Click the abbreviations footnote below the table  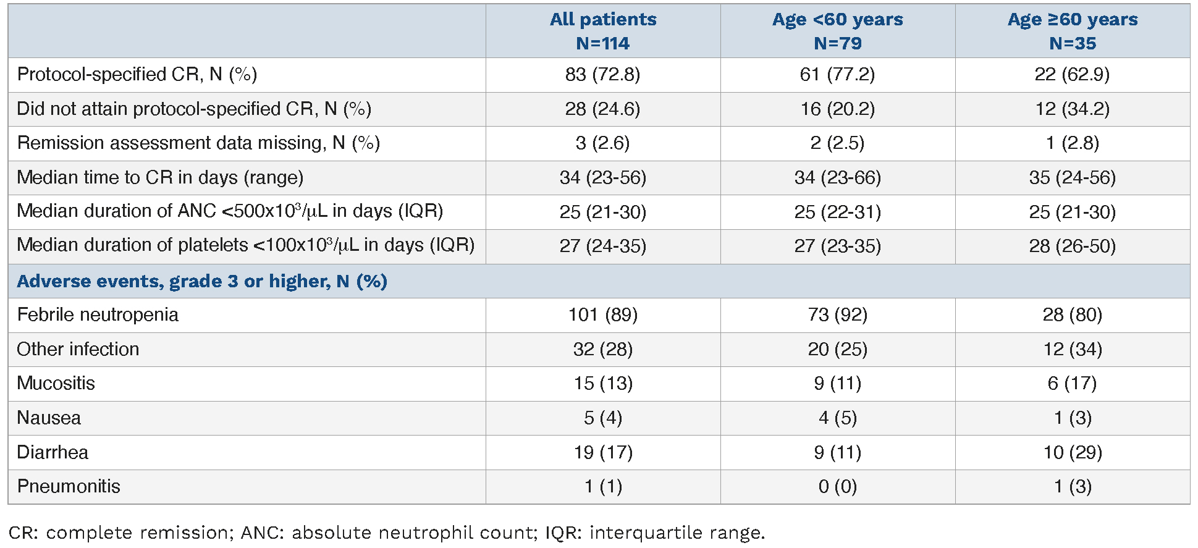(x=387, y=533)
